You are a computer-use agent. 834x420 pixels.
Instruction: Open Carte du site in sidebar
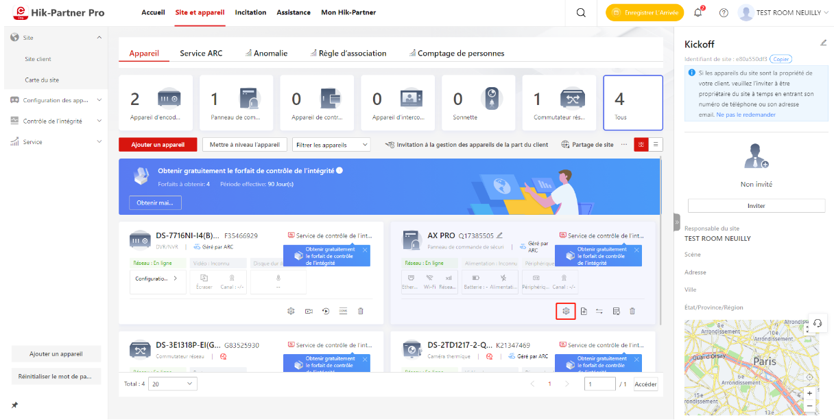[x=42, y=80]
